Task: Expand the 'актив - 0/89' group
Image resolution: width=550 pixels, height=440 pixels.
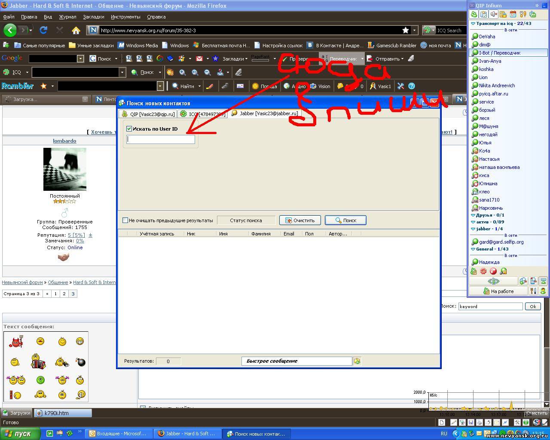Action: 473,222
